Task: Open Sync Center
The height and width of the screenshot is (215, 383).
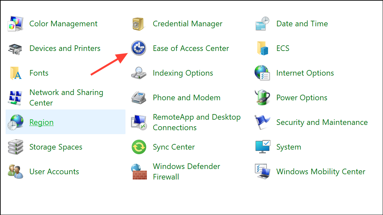Action: pos(174,147)
